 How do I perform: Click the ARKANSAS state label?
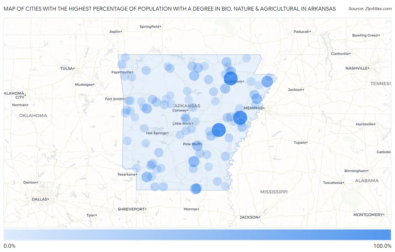click(x=187, y=106)
